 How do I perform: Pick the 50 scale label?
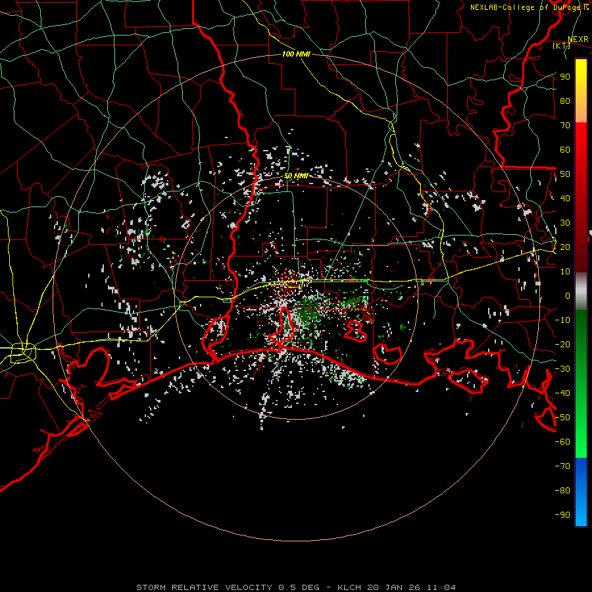point(565,174)
